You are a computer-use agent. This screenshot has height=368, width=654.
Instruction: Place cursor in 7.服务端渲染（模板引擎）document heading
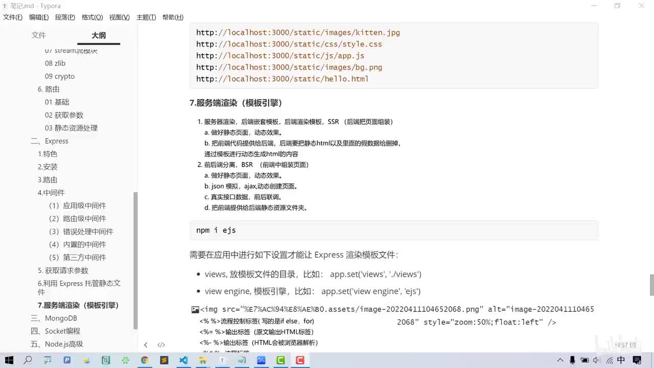coord(236,103)
